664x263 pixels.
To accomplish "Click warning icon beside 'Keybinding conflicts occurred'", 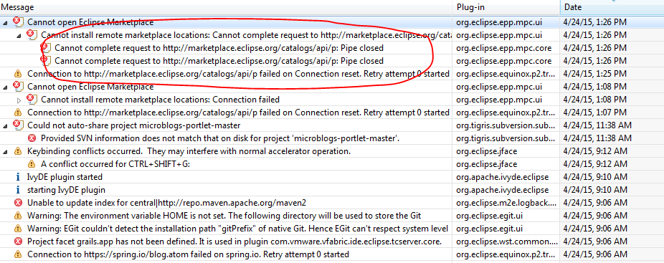I will (18, 150).
